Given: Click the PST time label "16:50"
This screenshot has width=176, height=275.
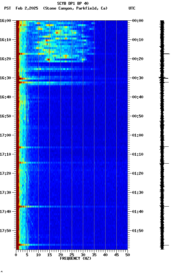Looking at the screenshot, I should click(5, 116).
